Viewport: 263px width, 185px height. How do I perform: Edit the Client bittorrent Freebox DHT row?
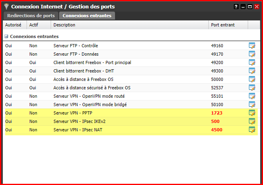click(252, 71)
